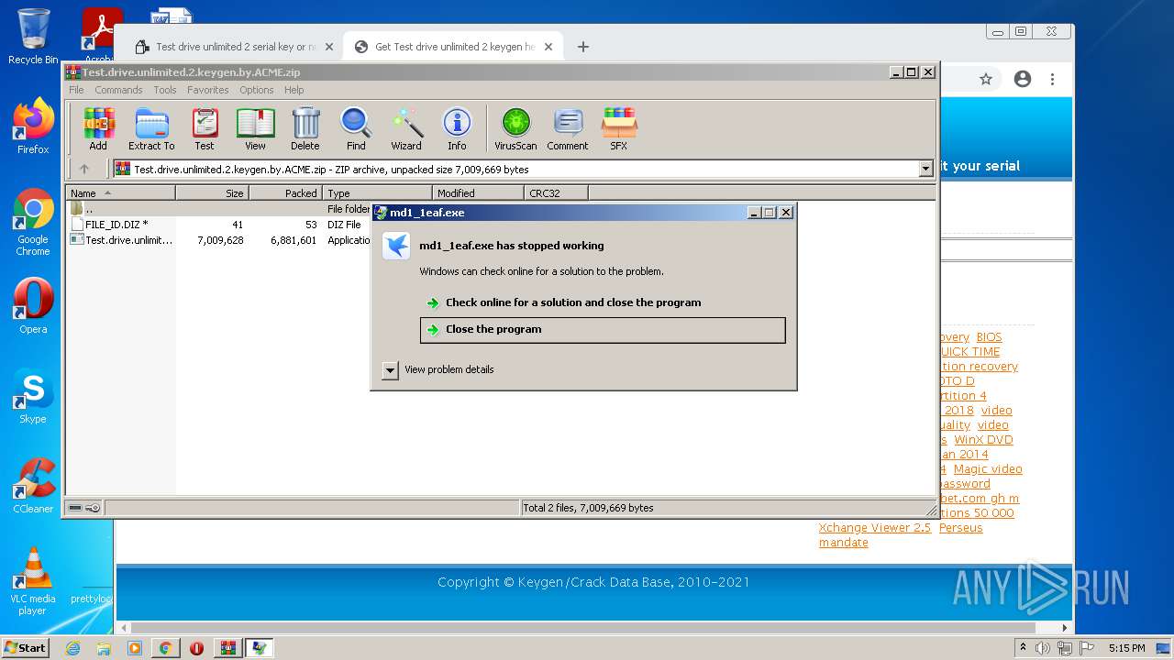Sort by Name column header

point(120,192)
